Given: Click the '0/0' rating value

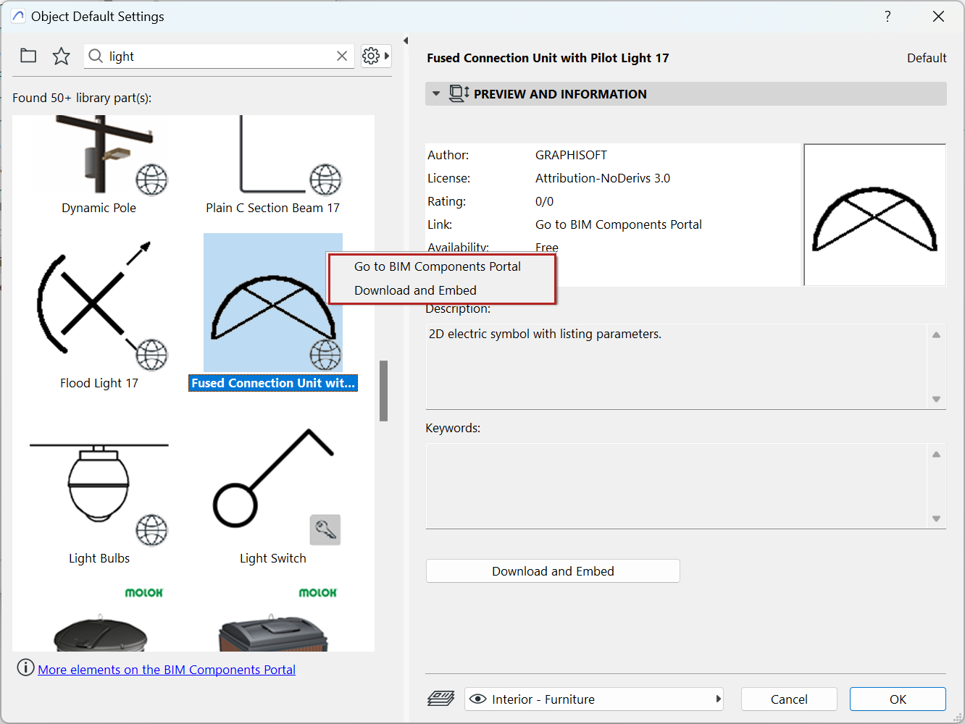Looking at the screenshot, I should click(x=544, y=201).
